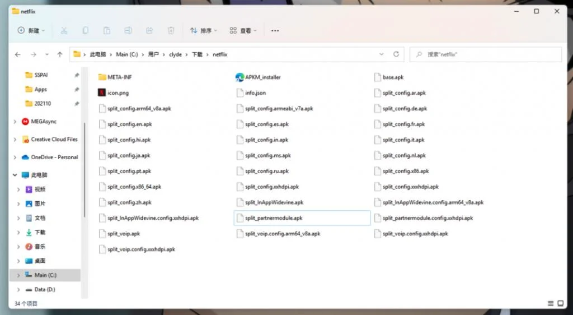Click the search "netflix" input box
The width and height of the screenshot is (573, 315).
click(x=485, y=54)
